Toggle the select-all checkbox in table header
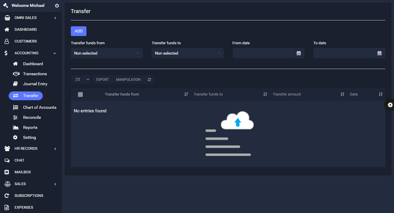The width and height of the screenshot is (394, 213). coord(80,94)
